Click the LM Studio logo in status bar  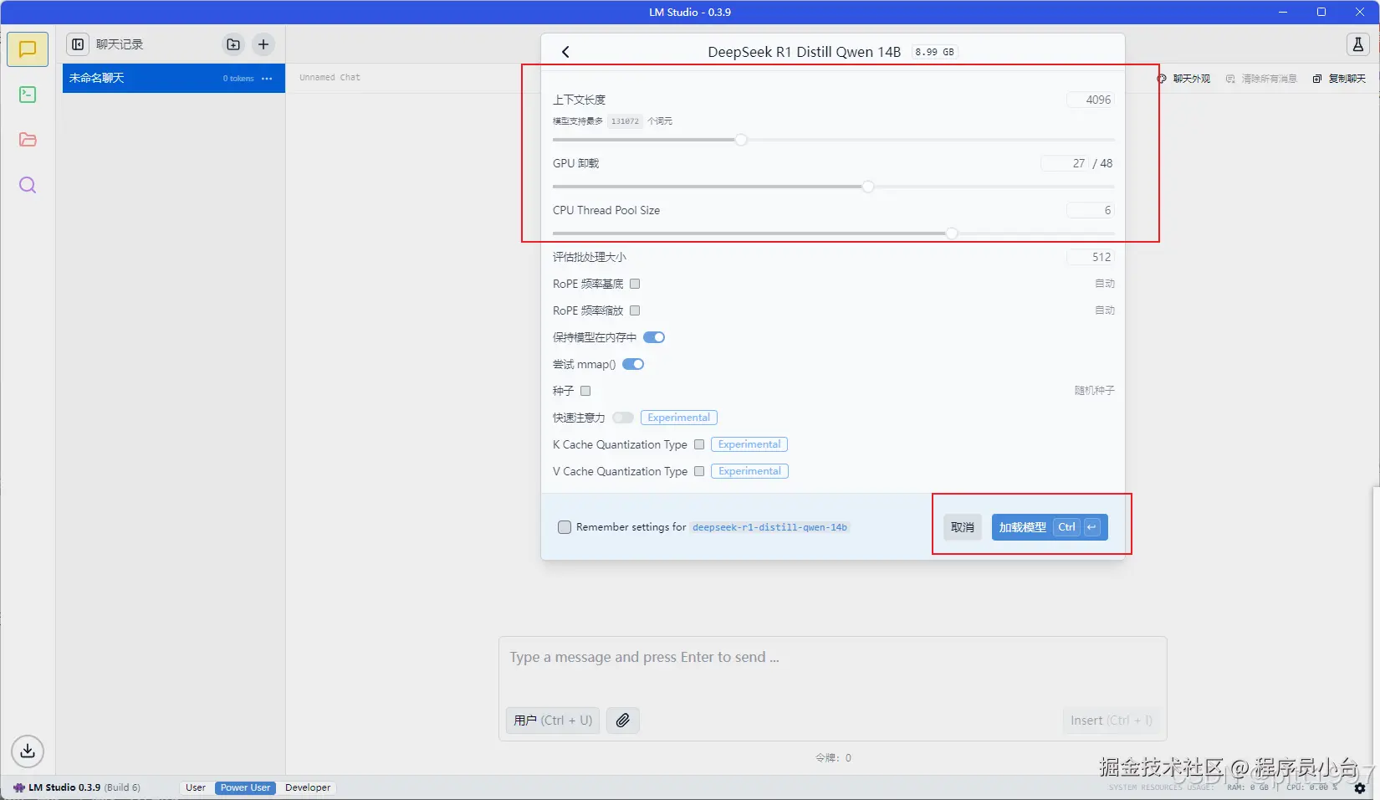point(19,787)
